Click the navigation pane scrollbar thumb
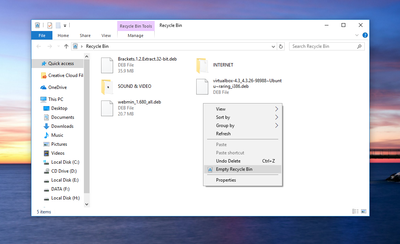This screenshot has height=244, width=400. coord(87,126)
